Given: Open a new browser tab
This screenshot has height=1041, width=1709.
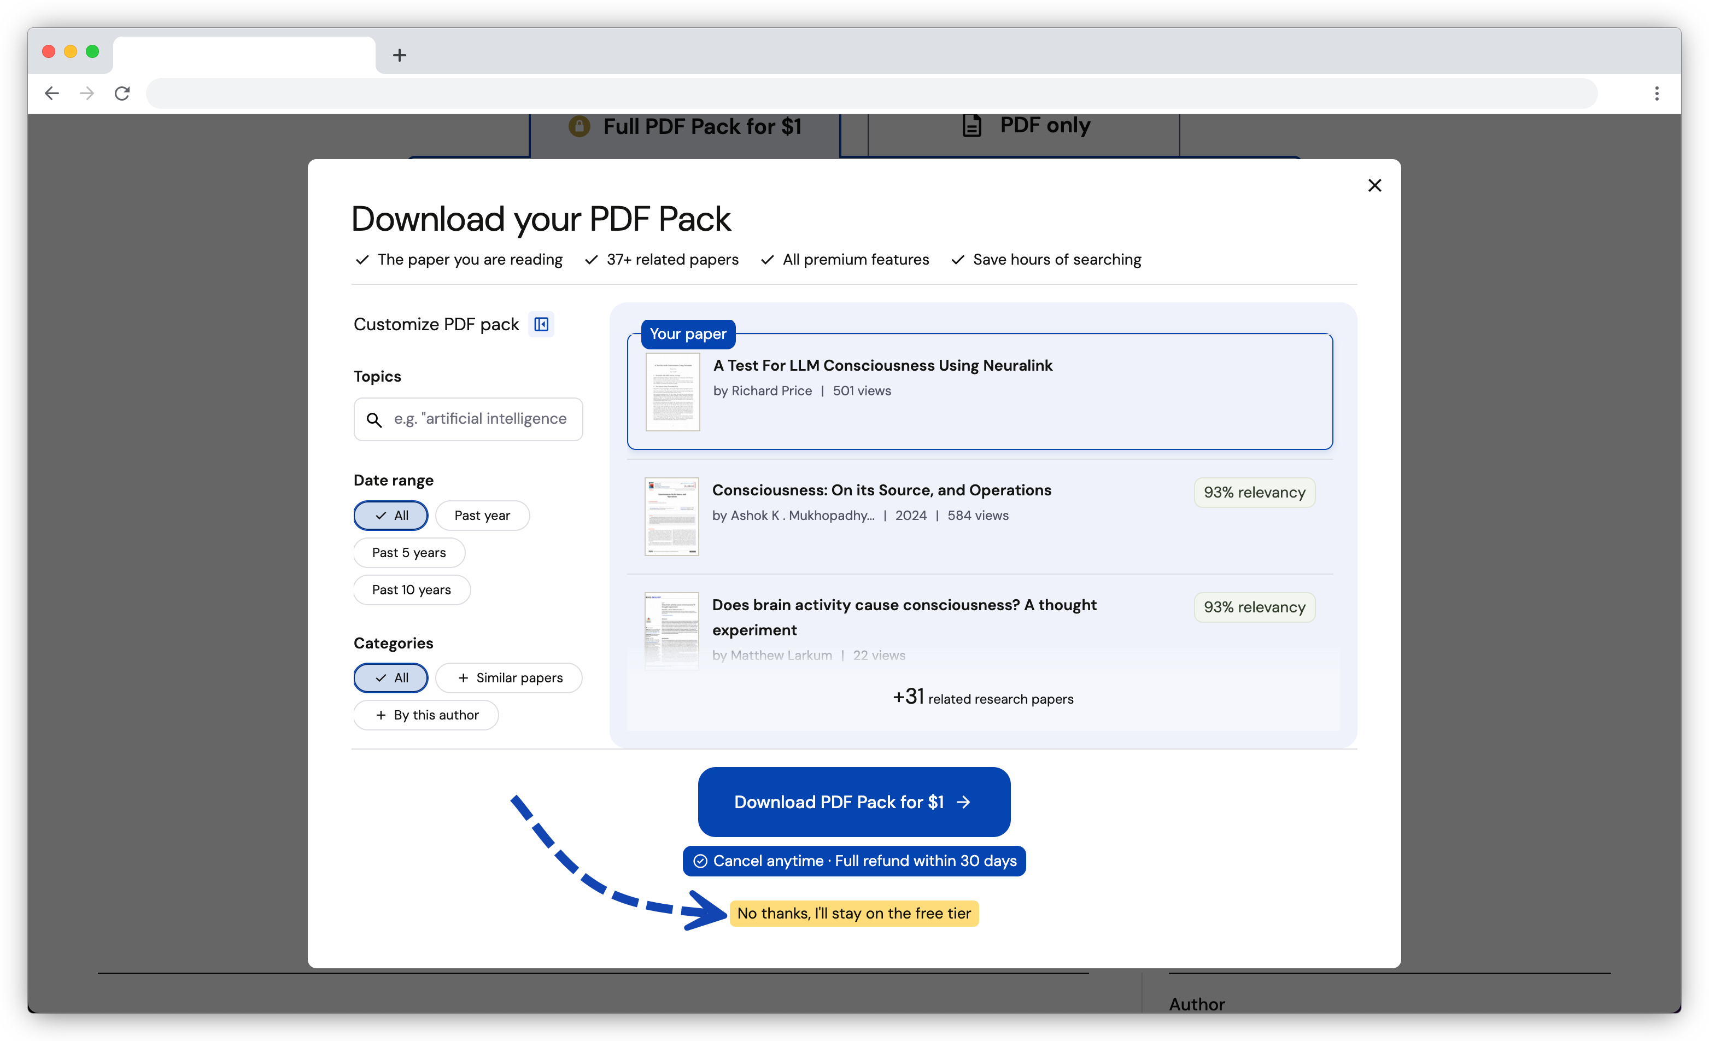Looking at the screenshot, I should click(399, 55).
